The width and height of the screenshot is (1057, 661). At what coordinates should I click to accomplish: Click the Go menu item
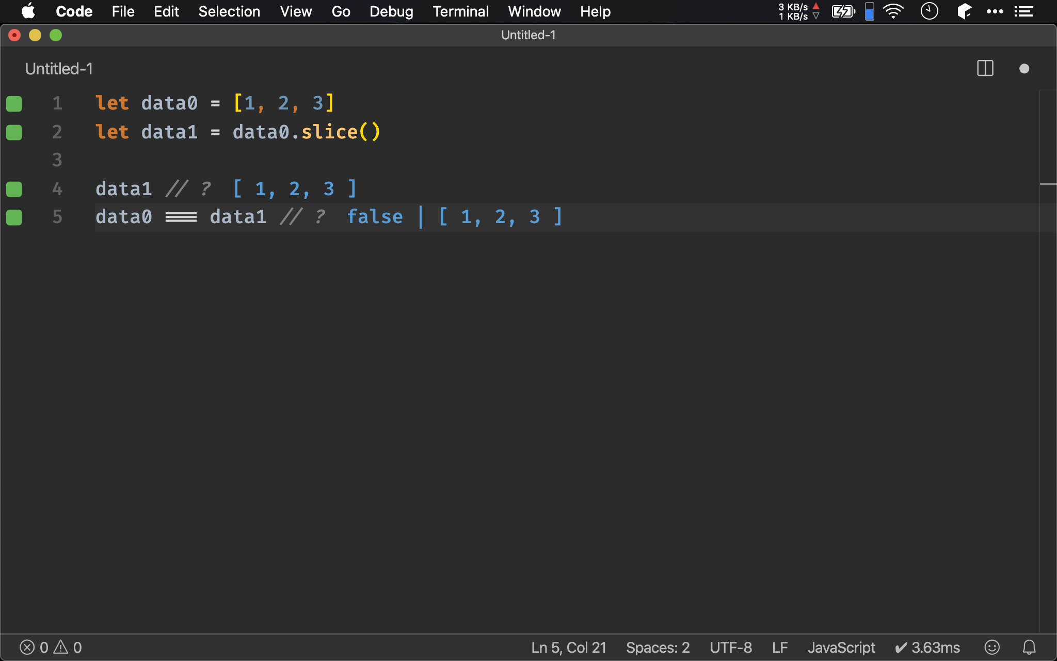(x=340, y=11)
